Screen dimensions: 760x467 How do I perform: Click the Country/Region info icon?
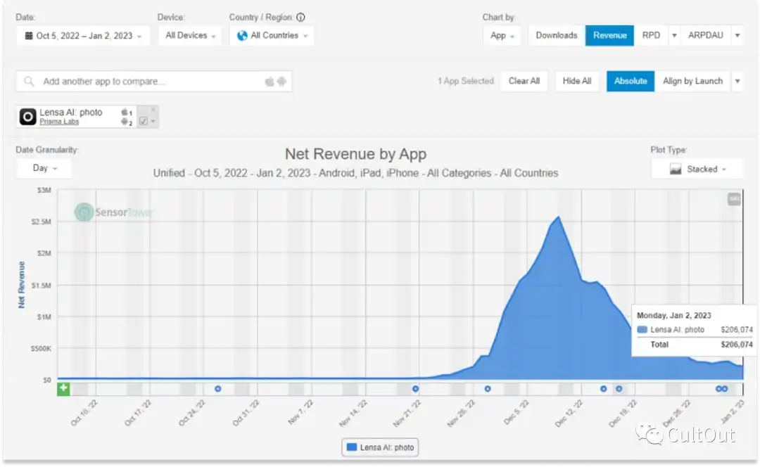tap(300, 17)
